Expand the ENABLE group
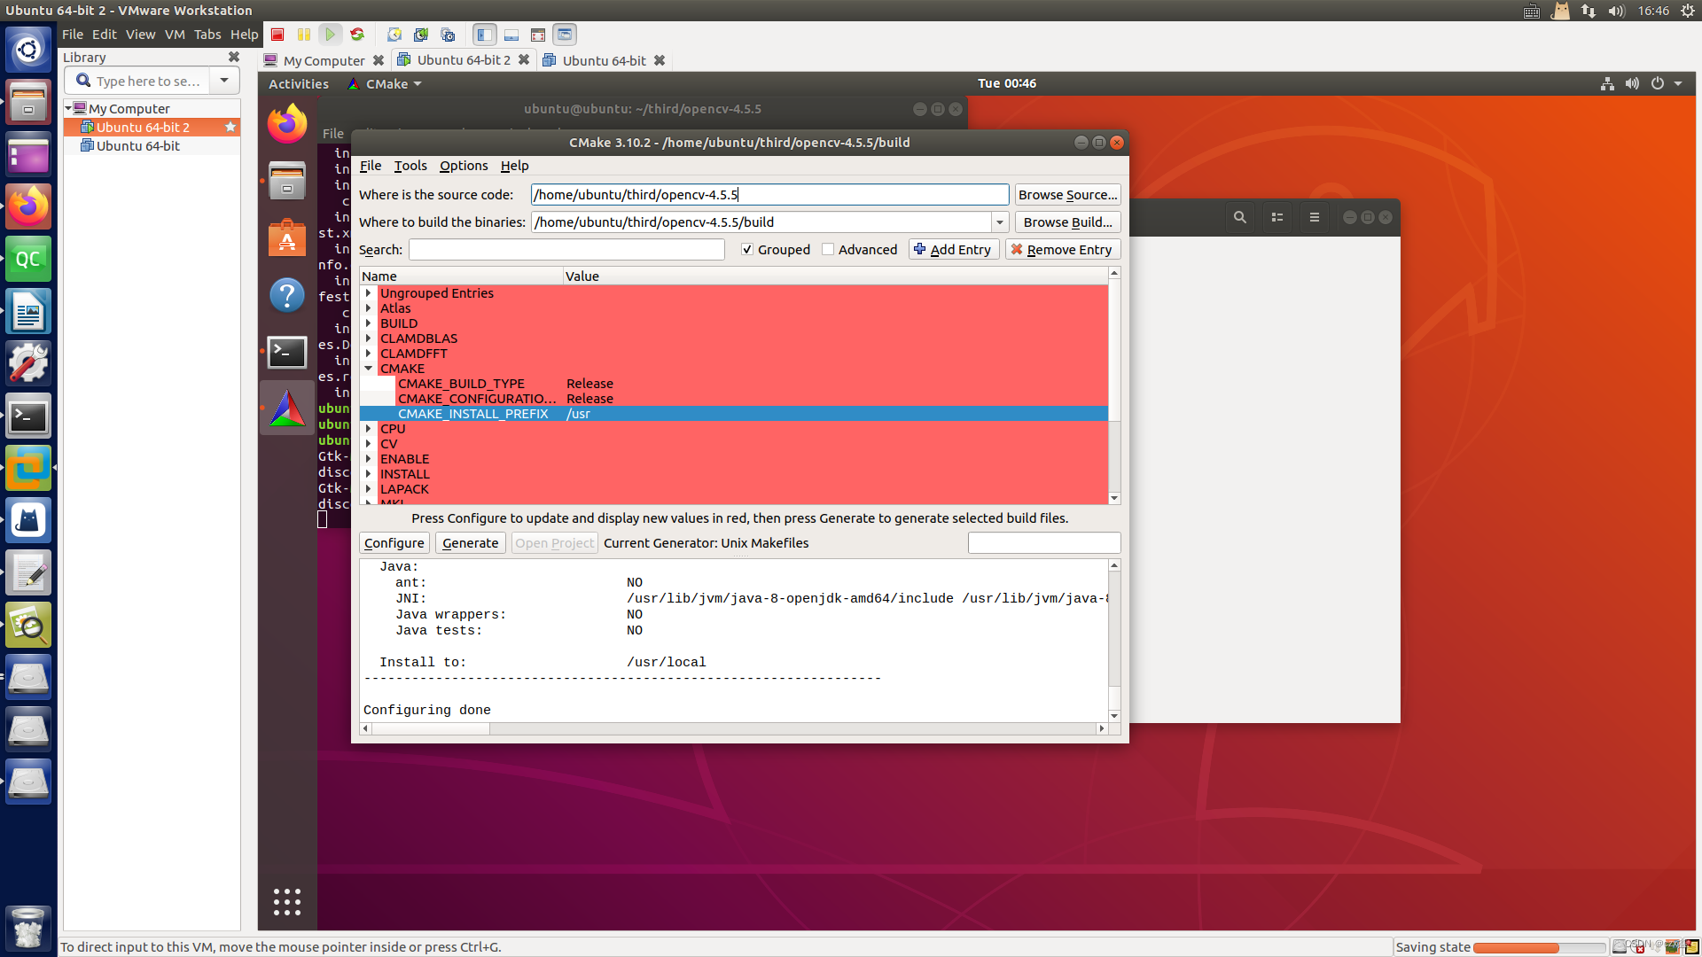1702x957 pixels. [x=369, y=459]
